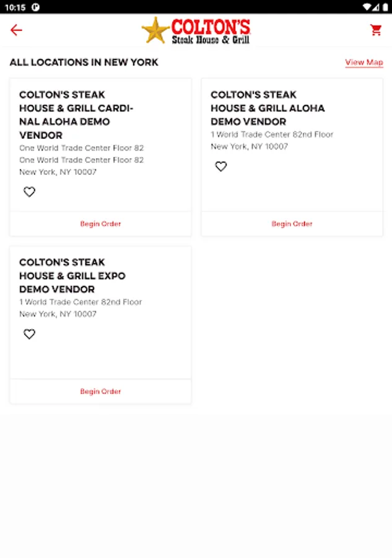This screenshot has width=392, height=558.
Task: Tap the One World Trade Center Floor 82 address
Action: click(81, 148)
